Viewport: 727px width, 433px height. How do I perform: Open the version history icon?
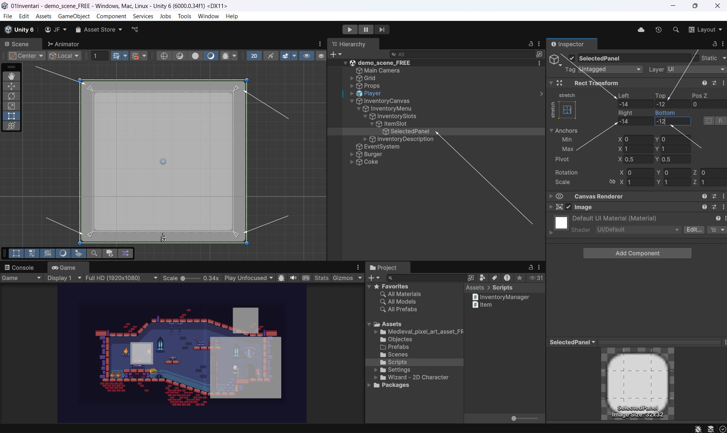[659, 30]
